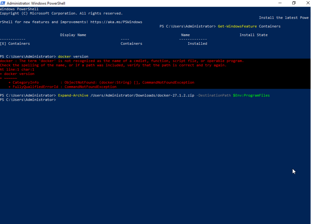Click the 'CategoryInfo' error line
311x224 pixels.
(x=101, y=82)
